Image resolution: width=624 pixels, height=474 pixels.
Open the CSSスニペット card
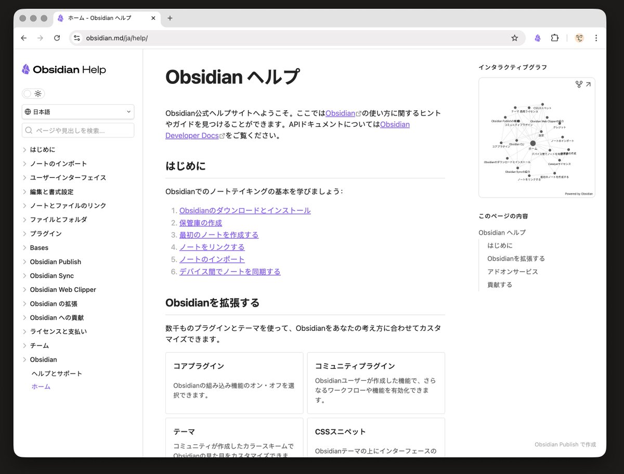[x=376, y=438]
